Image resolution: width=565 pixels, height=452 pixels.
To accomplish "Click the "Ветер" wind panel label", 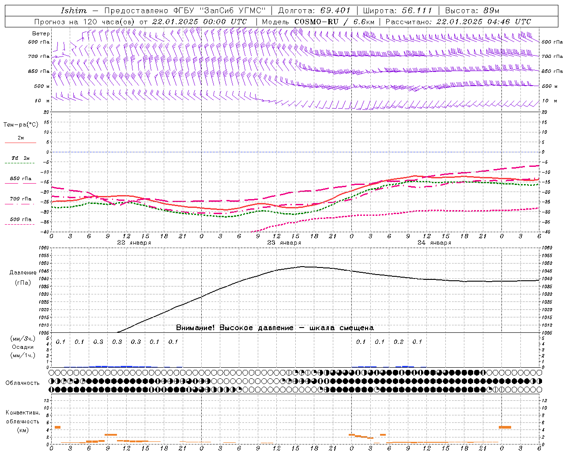I will (41, 34).
